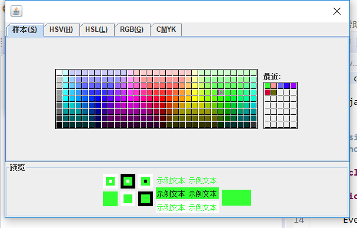The width and height of the screenshot is (357, 228).
Task: Open the HSL(L) tab
Action: (96, 29)
